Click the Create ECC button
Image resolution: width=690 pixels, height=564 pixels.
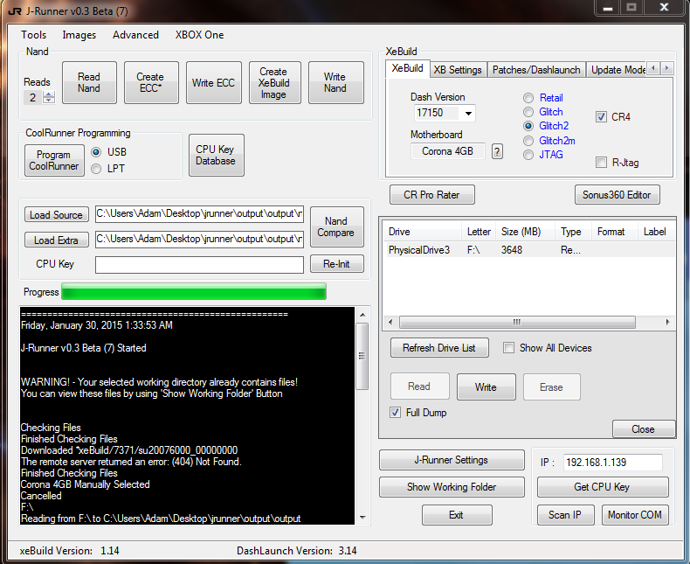tap(151, 82)
